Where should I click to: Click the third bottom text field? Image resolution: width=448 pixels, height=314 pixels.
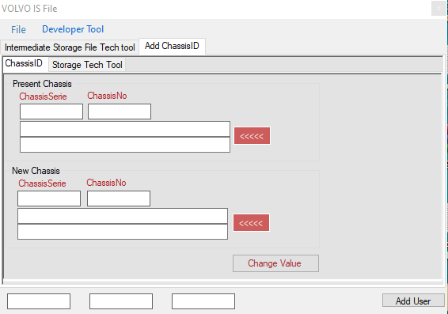click(x=203, y=301)
